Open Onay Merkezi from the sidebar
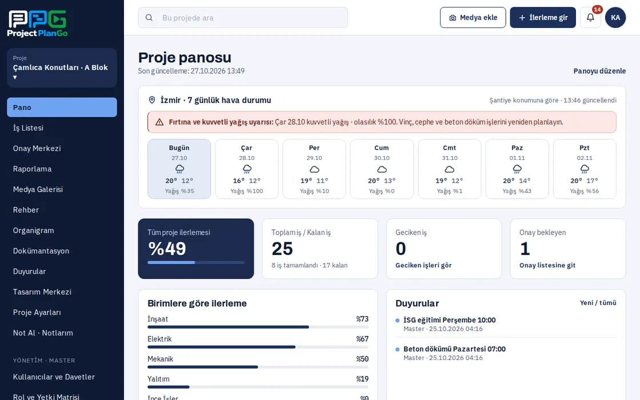The width and height of the screenshot is (640, 400). point(62,148)
